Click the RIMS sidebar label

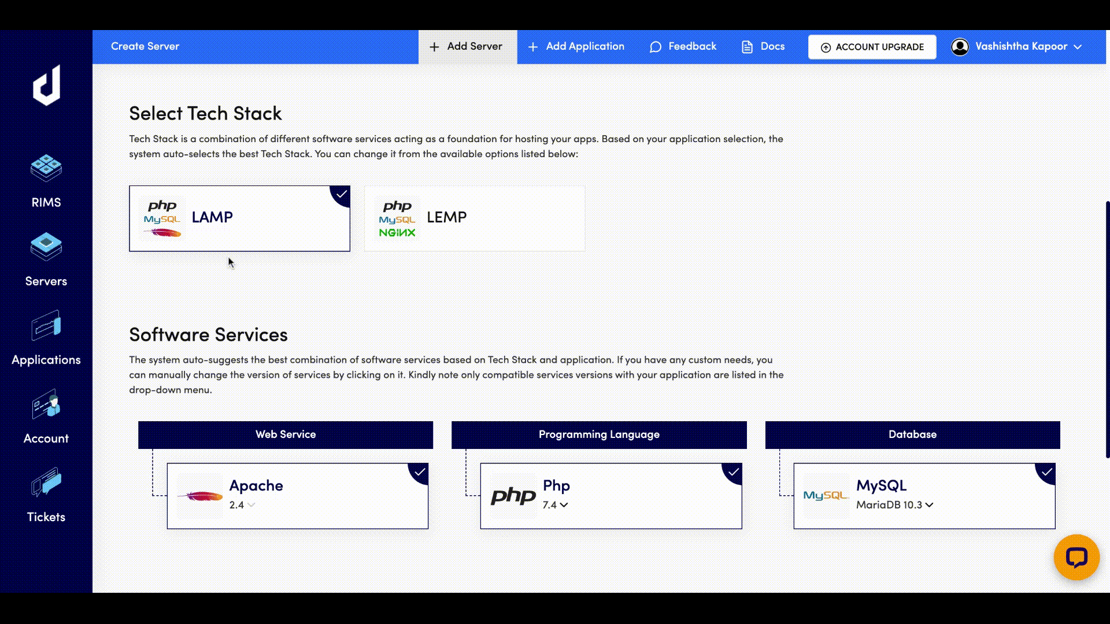pos(46,203)
